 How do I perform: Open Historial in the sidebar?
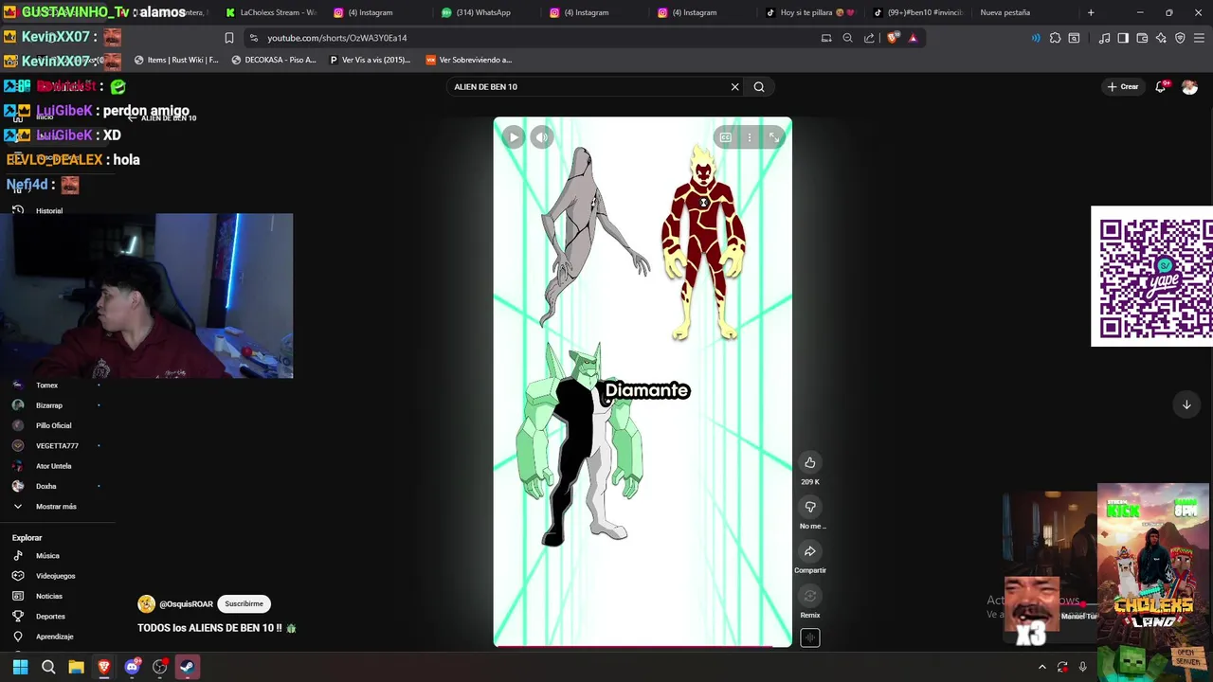click(48, 210)
